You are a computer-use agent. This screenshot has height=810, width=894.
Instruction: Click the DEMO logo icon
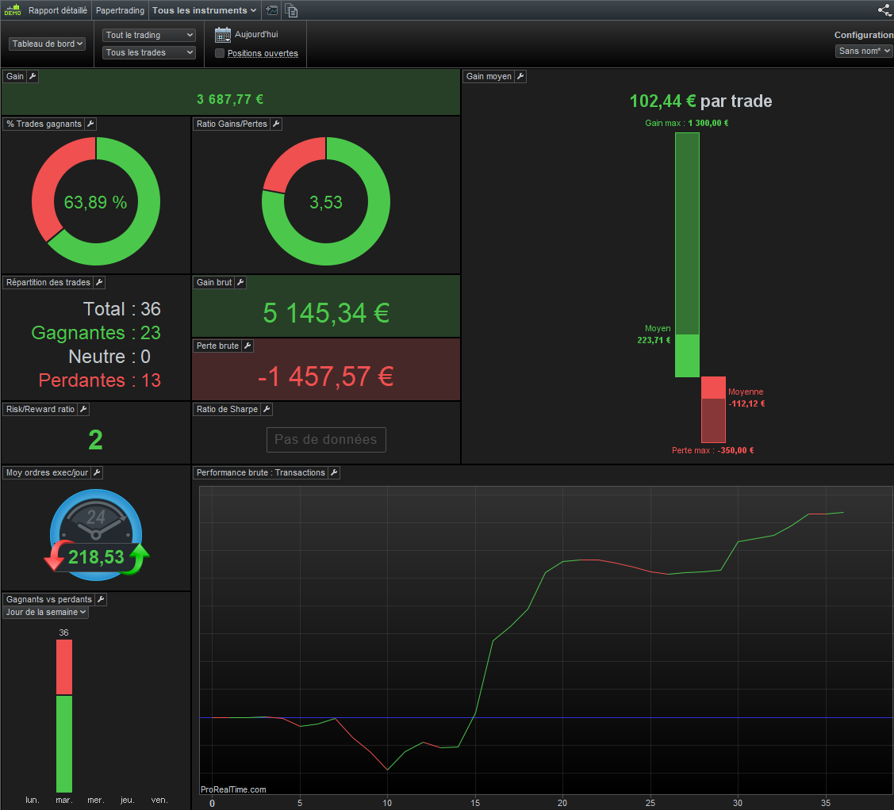click(13, 10)
